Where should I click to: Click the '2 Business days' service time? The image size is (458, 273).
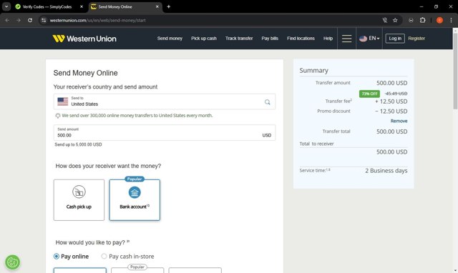coord(386,171)
